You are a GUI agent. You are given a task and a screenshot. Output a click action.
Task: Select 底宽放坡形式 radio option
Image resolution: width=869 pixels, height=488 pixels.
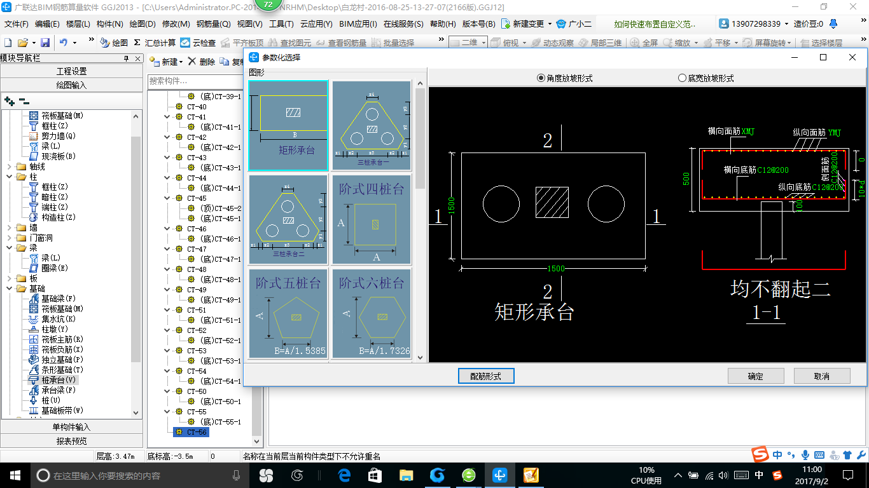click(706, 78)
